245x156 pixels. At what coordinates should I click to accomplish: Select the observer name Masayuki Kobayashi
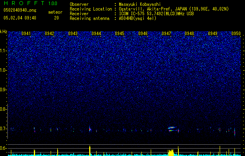coord(140,4)
